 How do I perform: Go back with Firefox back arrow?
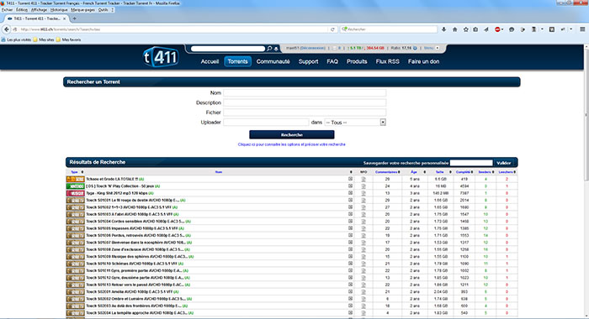pos(7,29)
